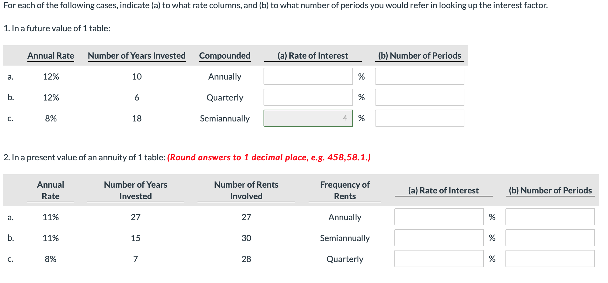The height and width of the screenshot is (283, 608).
Task: Click the periods input for row a Annually annuity
Action: (550, 217)
